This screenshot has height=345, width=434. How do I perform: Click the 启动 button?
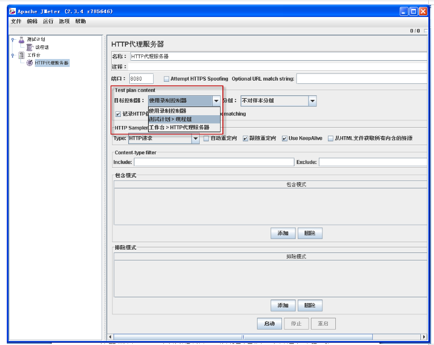pos(269,324)
